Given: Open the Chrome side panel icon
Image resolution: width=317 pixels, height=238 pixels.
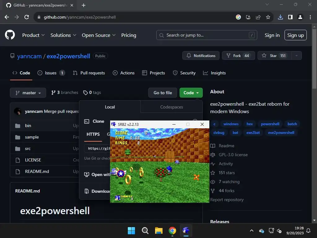Looking at the screenshot, I should click(290, 17).
